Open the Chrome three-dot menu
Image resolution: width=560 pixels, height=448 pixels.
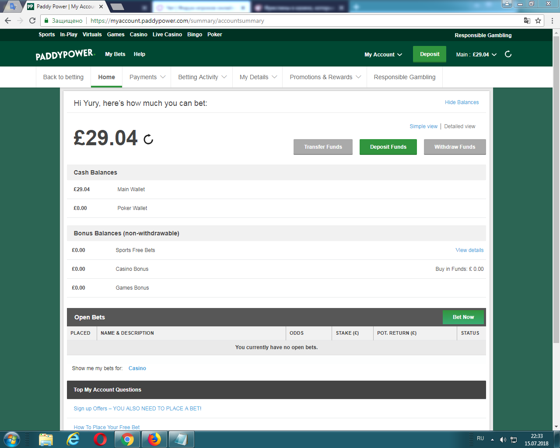(x=553, y=21)
